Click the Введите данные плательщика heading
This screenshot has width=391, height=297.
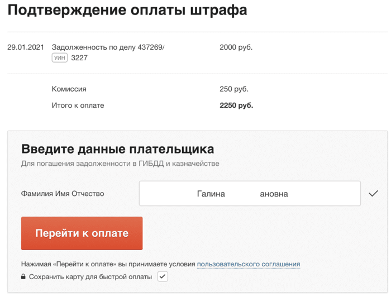(117, 149)
